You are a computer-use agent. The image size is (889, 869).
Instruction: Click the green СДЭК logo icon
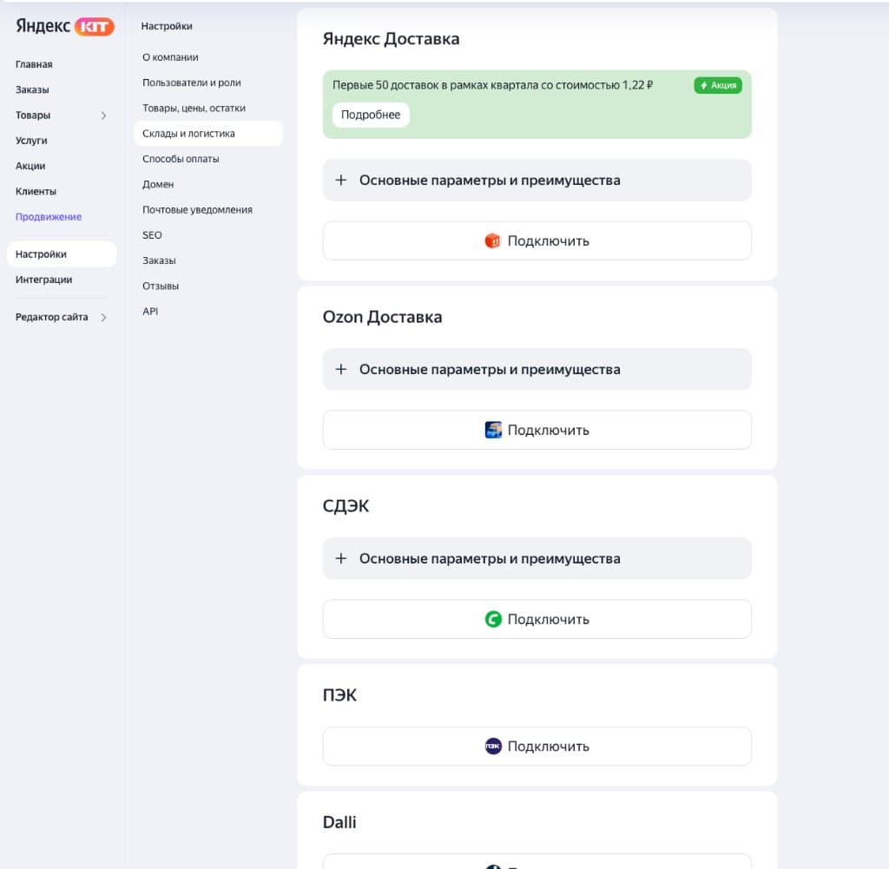pos(493,619)
